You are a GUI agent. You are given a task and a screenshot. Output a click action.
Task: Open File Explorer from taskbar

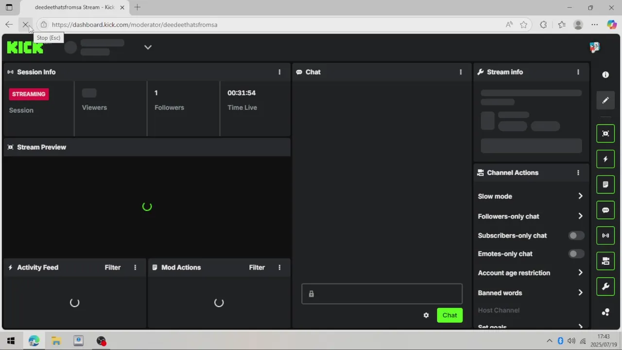pyautogui.click(x=56, y=341)
